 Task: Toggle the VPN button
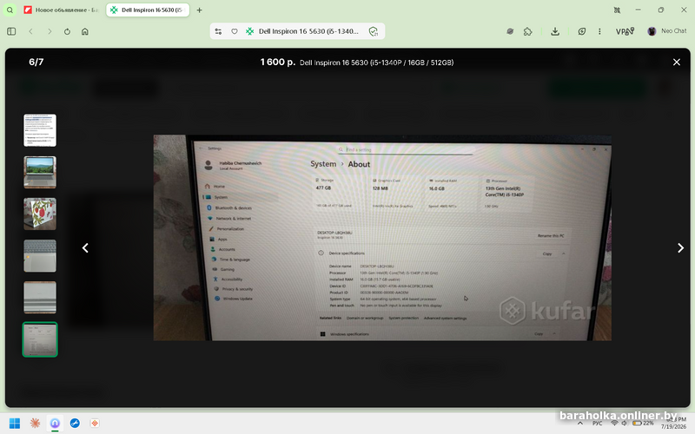tap(625, 31)
